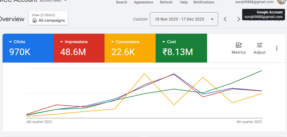Open the Help menu
287x137 pixels.
[x=184, y=2]
